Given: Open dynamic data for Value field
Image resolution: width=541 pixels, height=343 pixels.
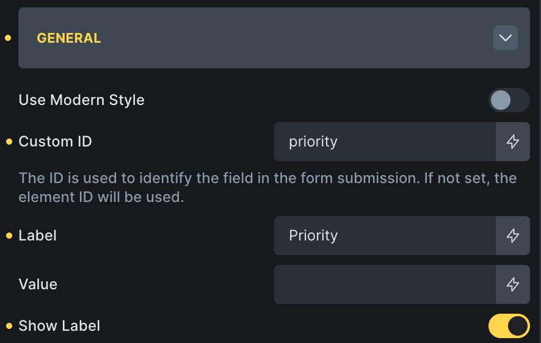Looking at the screenshot, I should 513,284.
